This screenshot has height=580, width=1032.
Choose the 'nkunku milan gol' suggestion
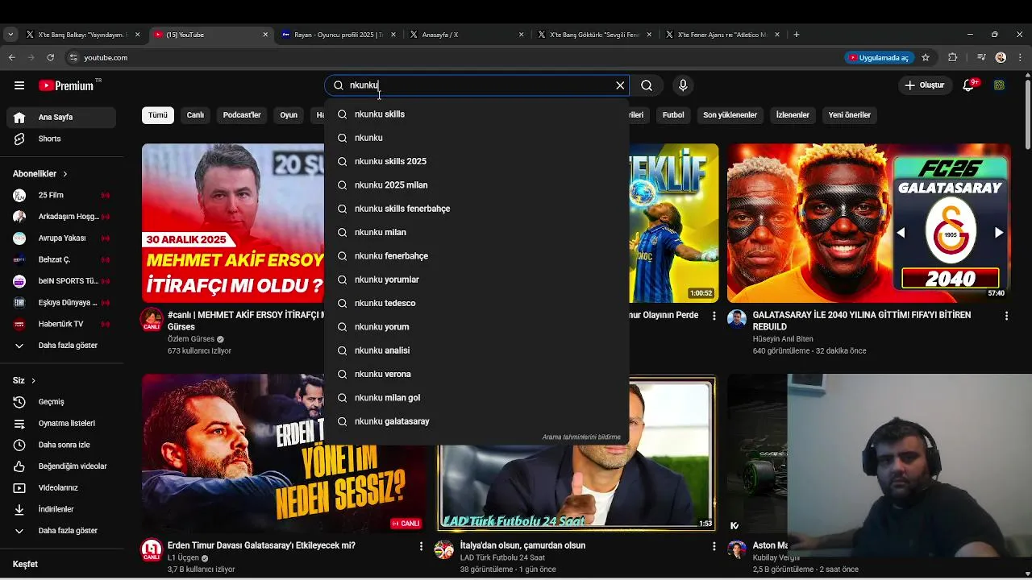pos(476,398)
